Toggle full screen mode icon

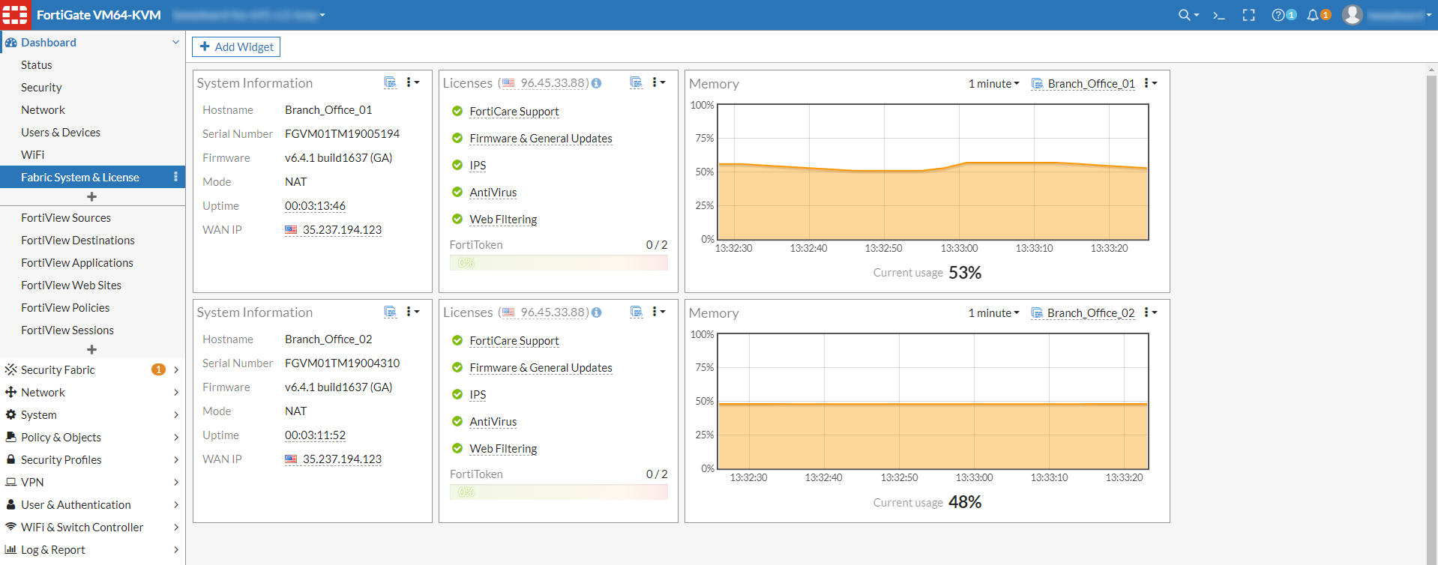click(1249, 15)
